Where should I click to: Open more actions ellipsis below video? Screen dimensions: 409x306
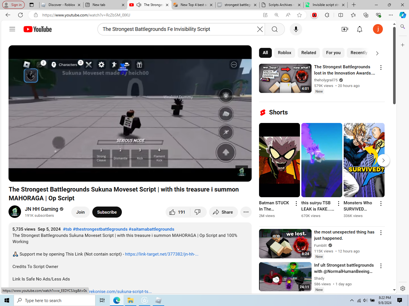click(246, 212)
